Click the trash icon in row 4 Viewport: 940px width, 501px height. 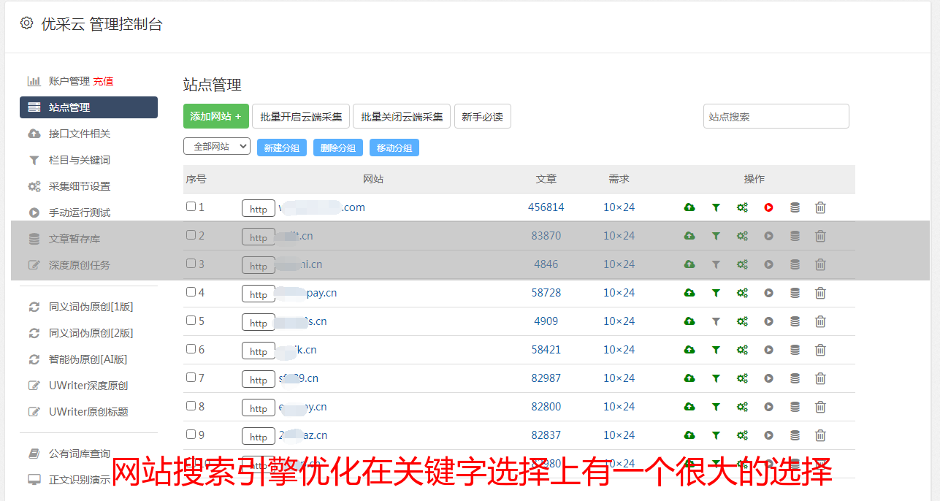point(820,293)
